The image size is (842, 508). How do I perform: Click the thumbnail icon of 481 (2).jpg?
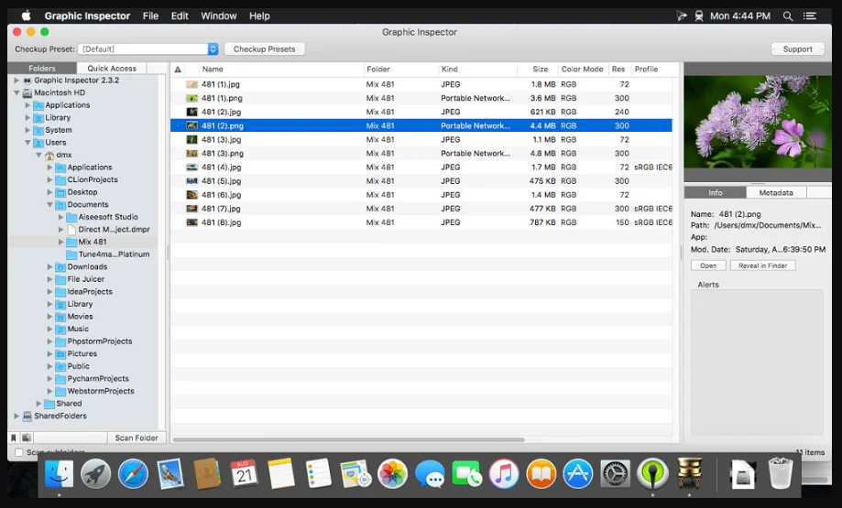coord(191,112)
